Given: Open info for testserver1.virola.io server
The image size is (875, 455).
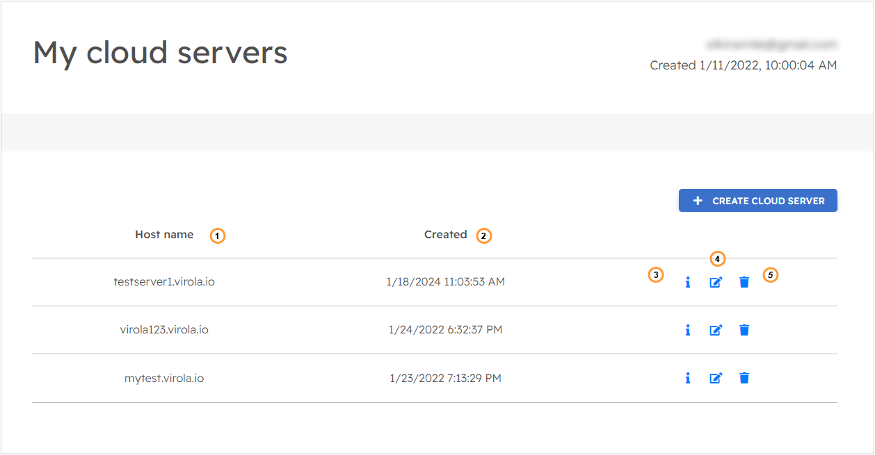Looking at the screenshot, I should click(687, 281).
